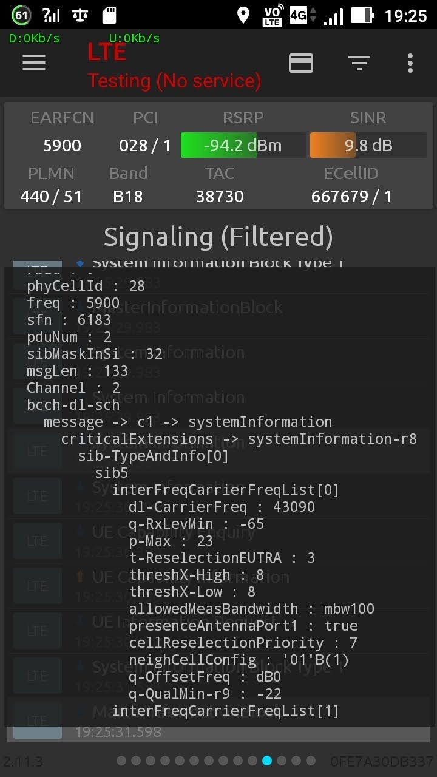Tap the Signaling (Filtered) heading
Image resolution: width=437 pixels, height=777 pixels.
coord(218,237)
